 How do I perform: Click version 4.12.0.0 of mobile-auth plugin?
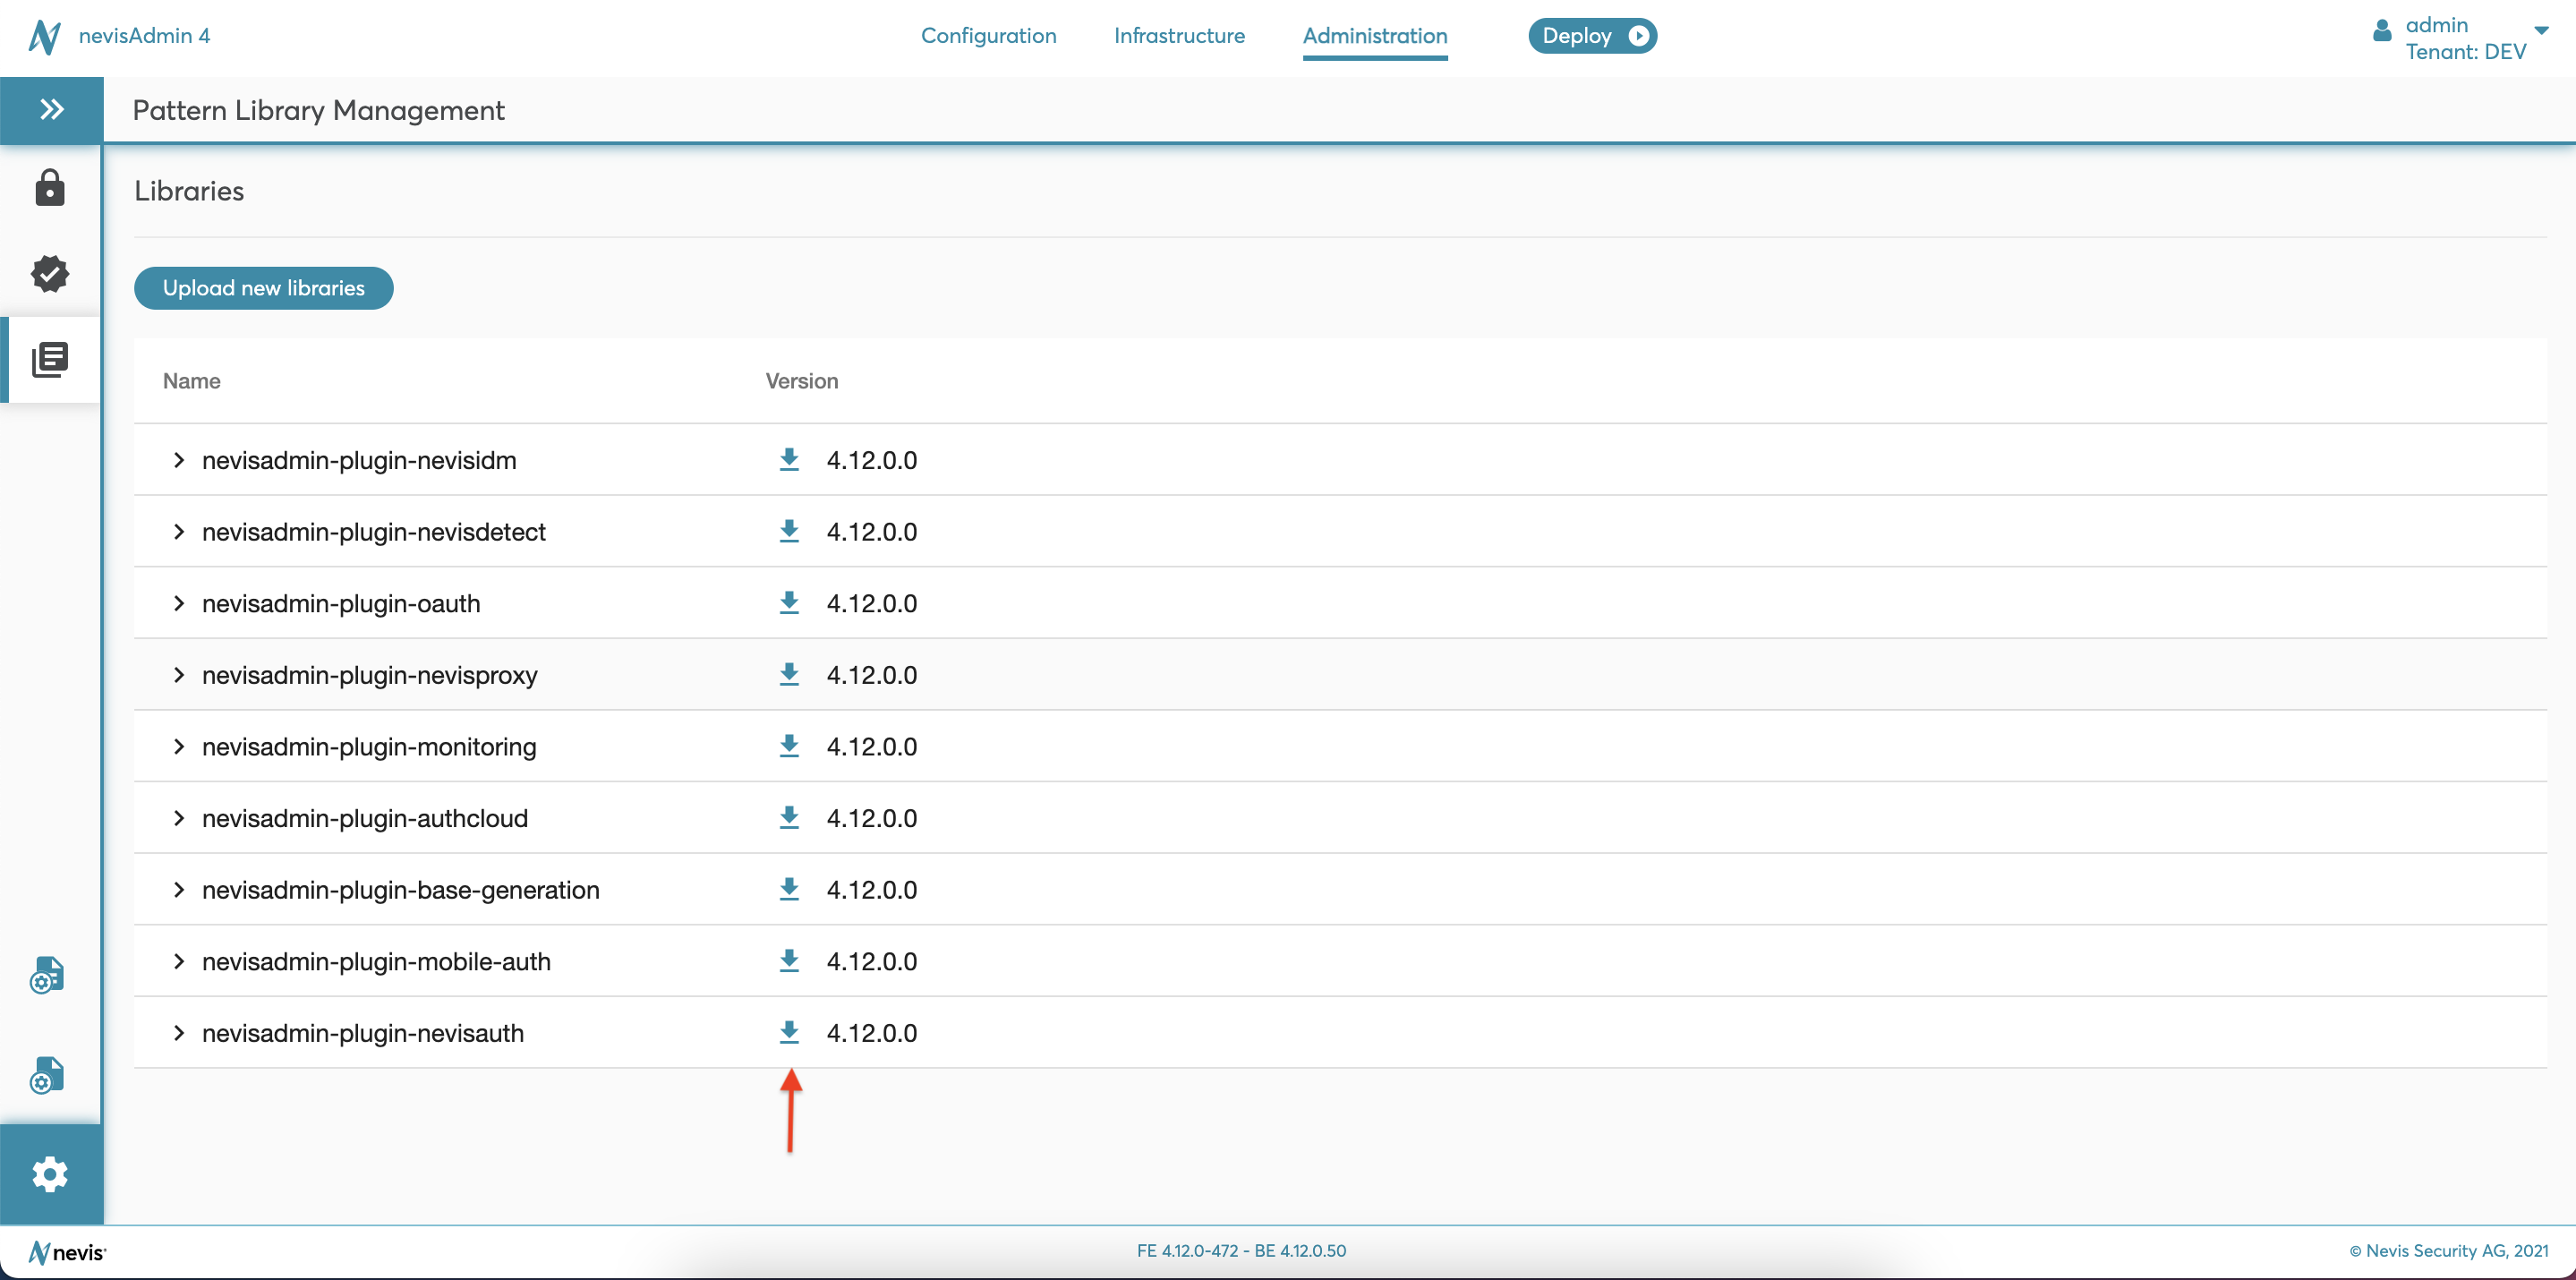[872, 961]
